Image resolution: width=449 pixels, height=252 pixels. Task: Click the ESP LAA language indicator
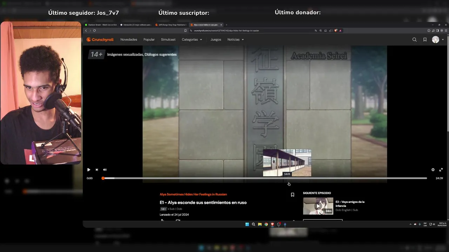pos(425,224)
